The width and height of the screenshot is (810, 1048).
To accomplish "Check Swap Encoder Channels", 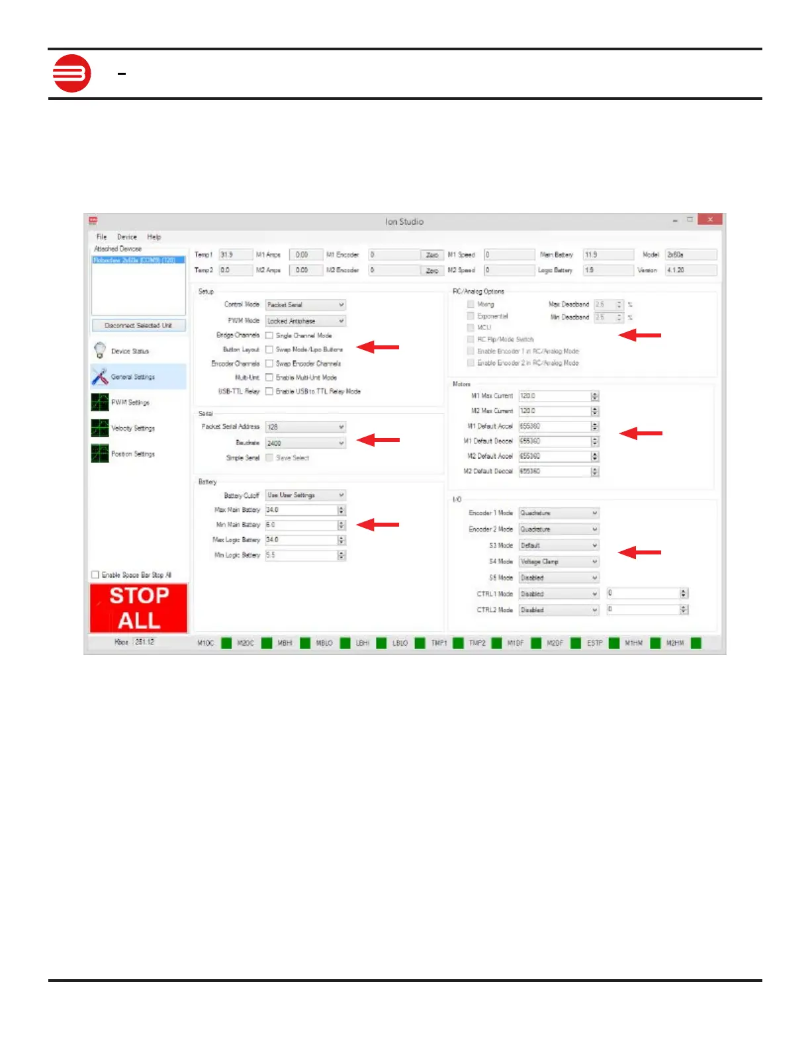I will (269, 363).
